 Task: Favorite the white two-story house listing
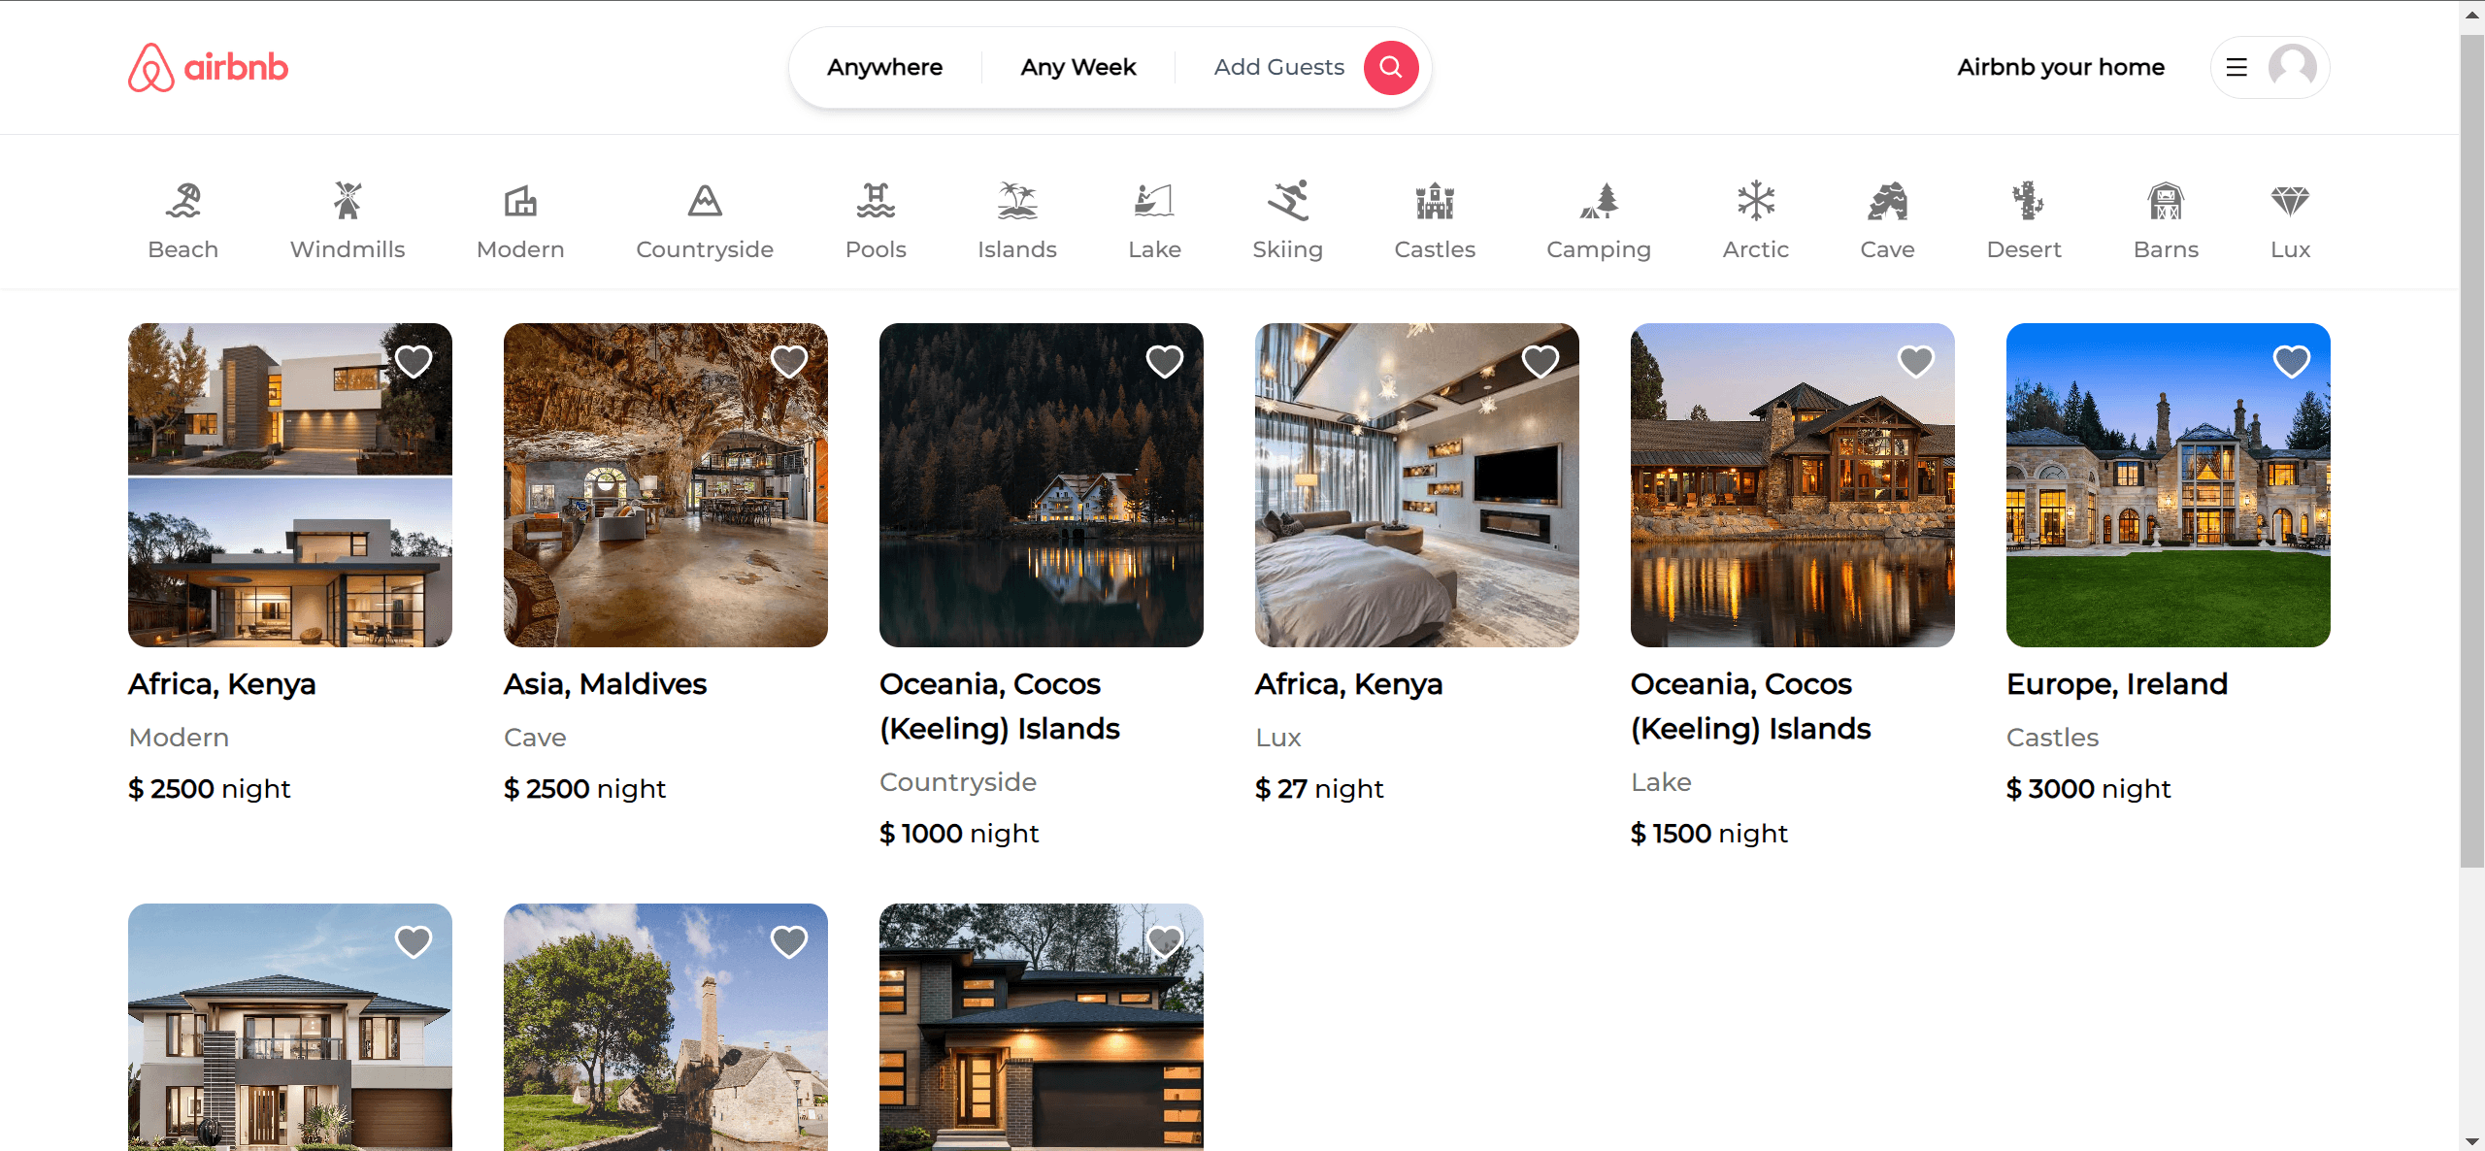(414, 941)
